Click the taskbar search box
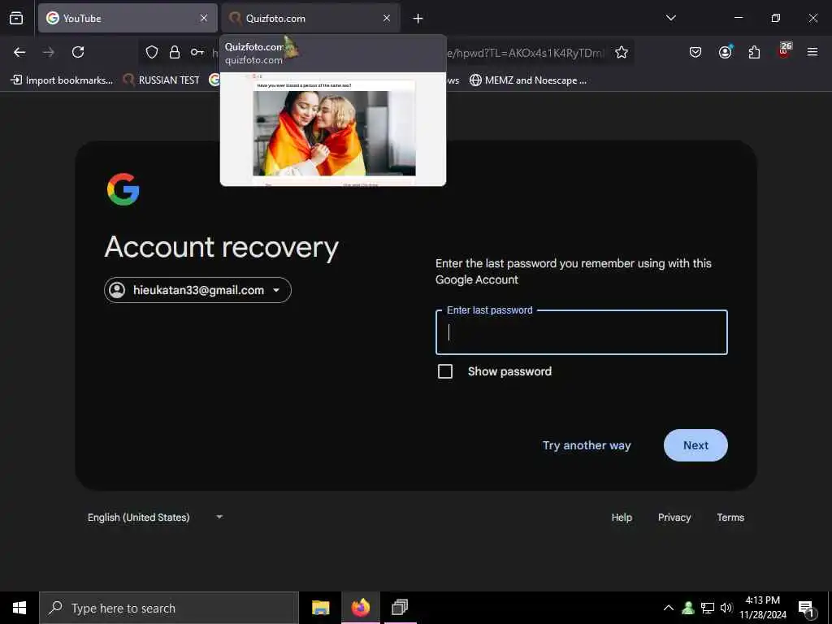The width and height of the screenshot is (832, 624). [169, 608]
